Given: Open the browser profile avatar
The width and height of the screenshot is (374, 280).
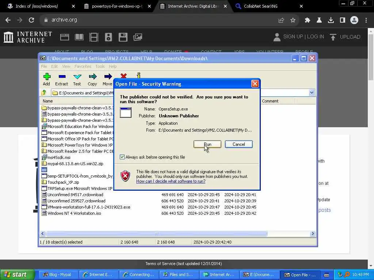Looking at the screenshot, I should point(354,20).
